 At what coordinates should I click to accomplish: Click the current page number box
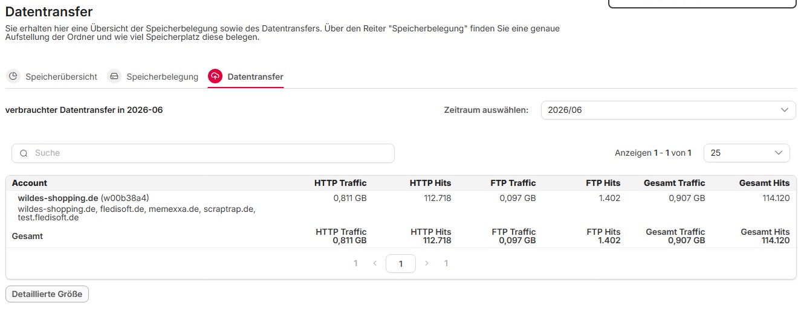pos(401,263)
